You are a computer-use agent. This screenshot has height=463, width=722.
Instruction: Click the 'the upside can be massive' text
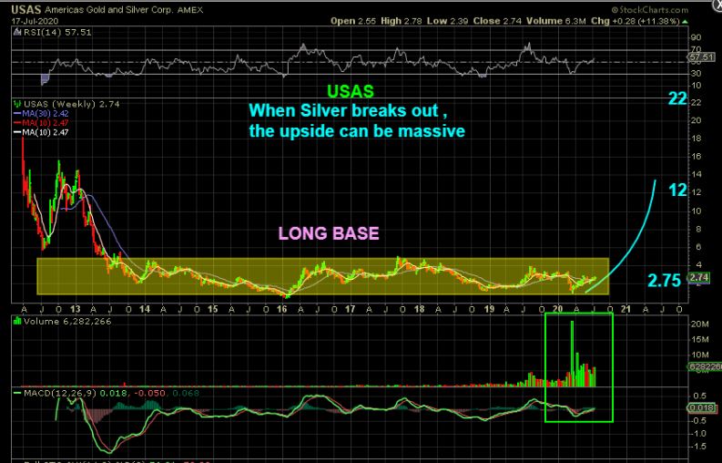[x=357, y=131]
